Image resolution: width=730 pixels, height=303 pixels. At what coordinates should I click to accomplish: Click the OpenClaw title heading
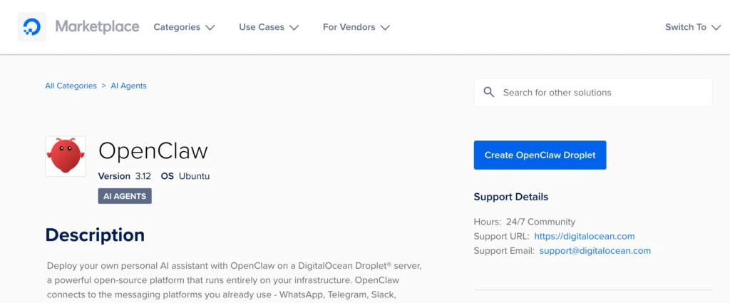point(153,151)
